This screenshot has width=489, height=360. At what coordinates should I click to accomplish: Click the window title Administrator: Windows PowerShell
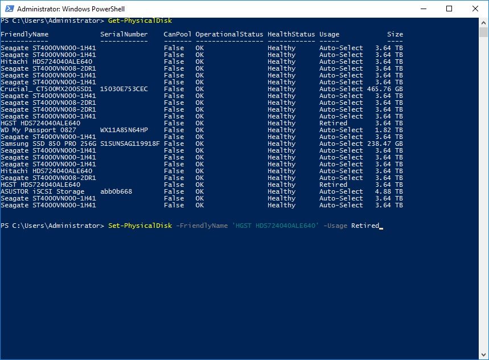click(x=71, y=9)
